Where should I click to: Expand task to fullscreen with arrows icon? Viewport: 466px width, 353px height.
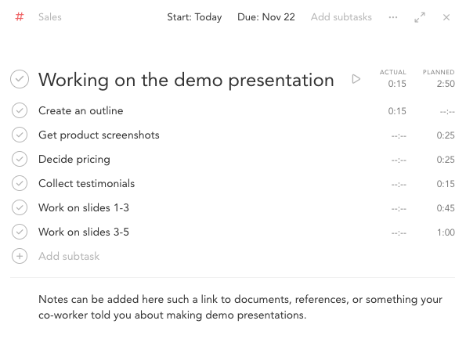coord(420,17)
